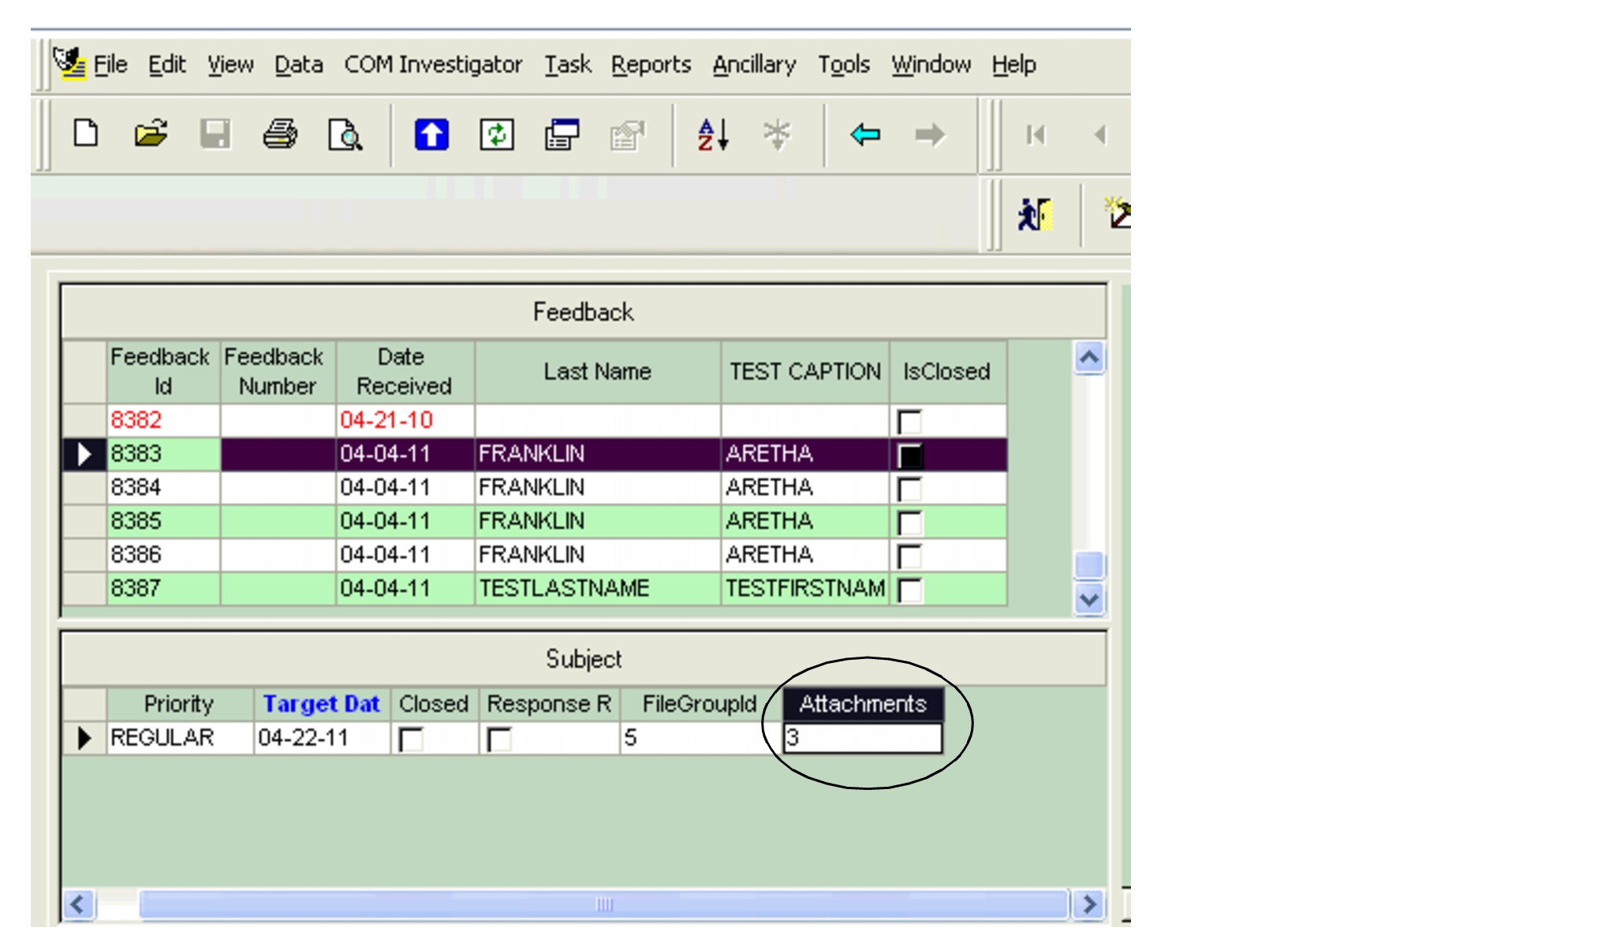This screenshot has width=1616, height=946.
Task: Open the Reports menu
Action: (x=650, y=65)
